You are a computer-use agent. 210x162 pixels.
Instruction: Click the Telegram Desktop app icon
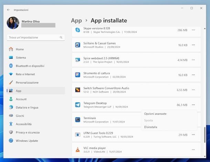point(77,105)
